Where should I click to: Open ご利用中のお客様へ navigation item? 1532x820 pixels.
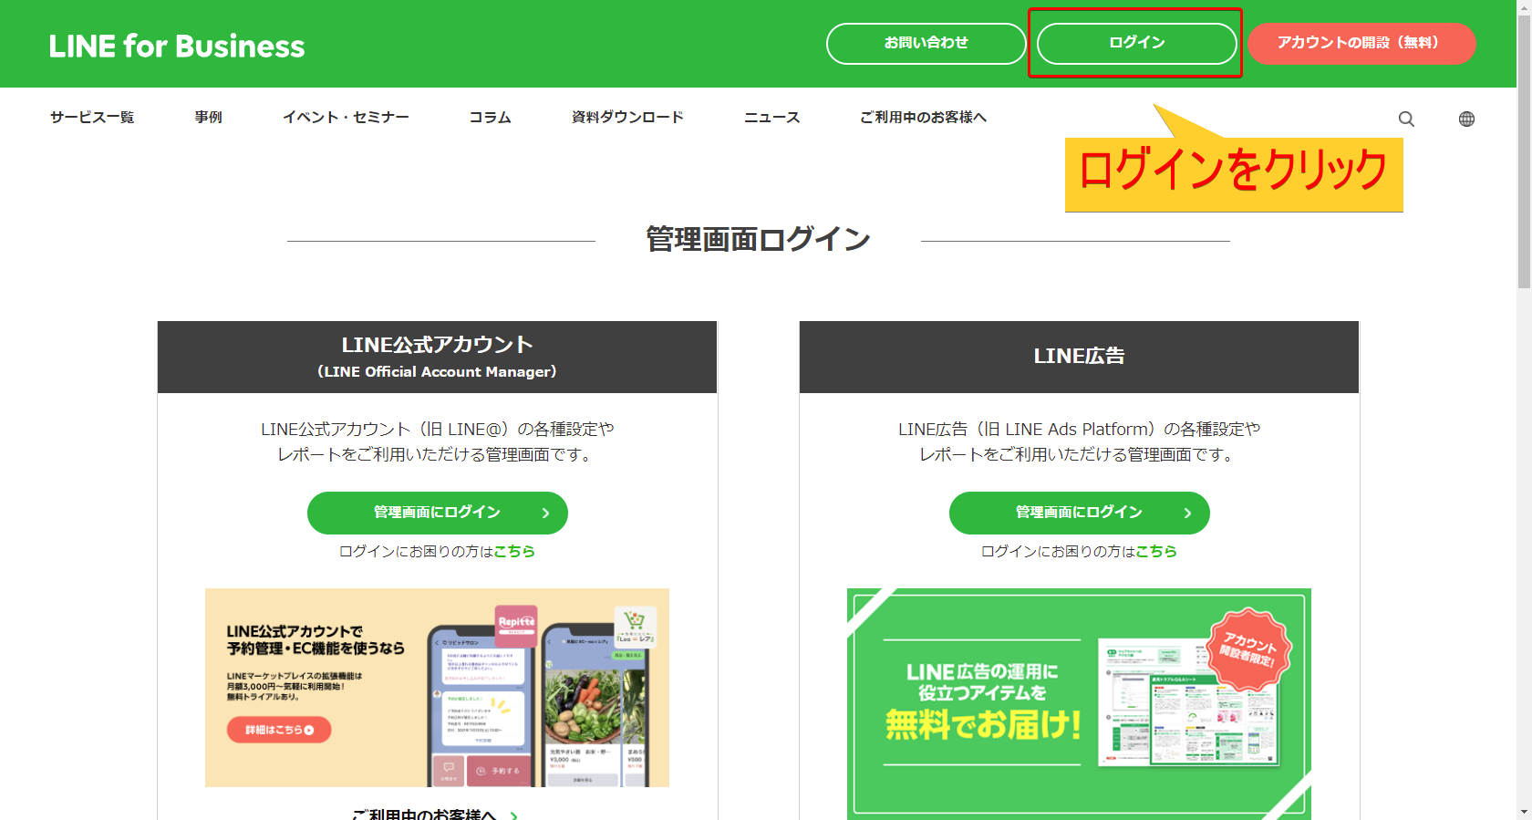[923, 118]
